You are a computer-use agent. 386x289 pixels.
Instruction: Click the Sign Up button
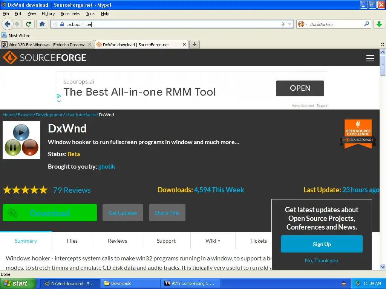(322, 244)
